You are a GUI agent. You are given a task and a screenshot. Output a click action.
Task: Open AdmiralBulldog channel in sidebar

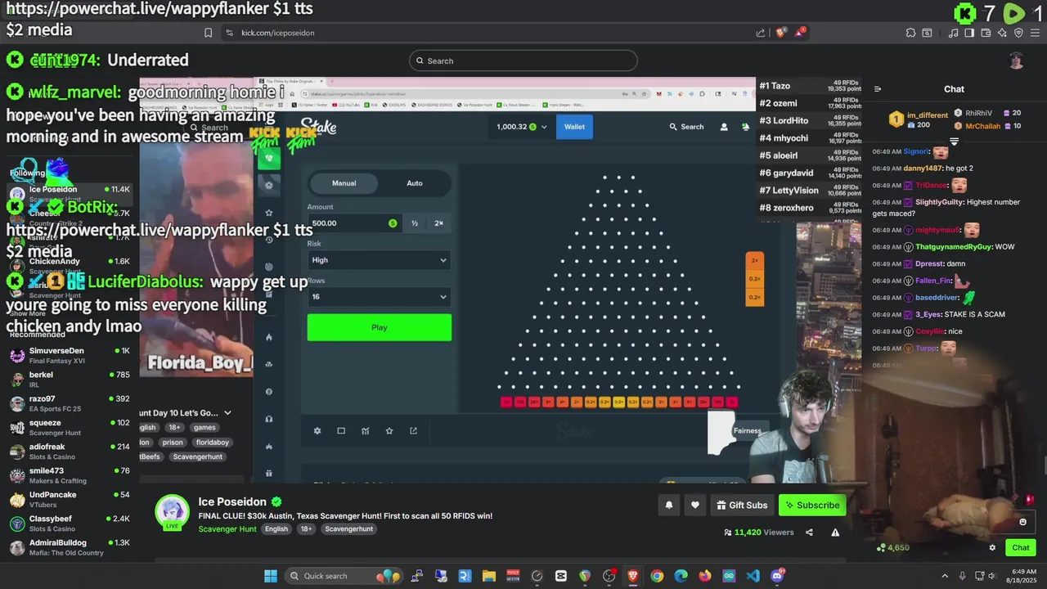pyautogui.click(x=70, y=548)
